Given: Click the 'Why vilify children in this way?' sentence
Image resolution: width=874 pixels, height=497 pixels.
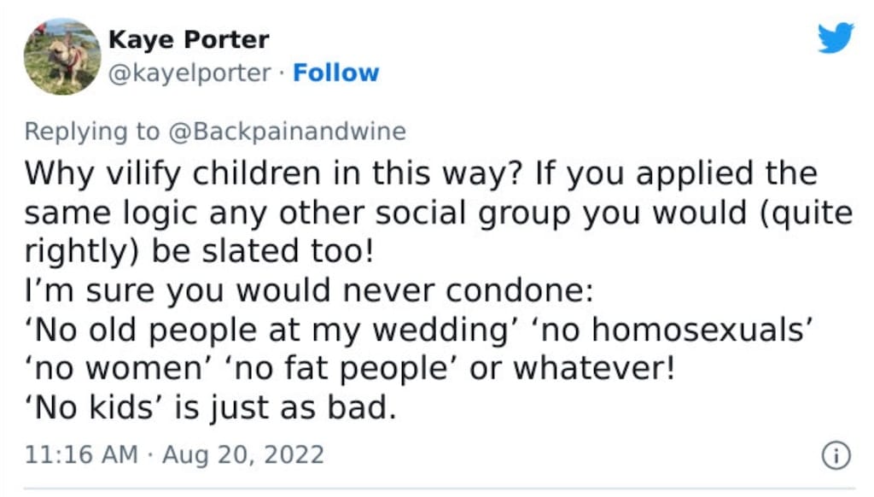Looking at the screenshot, I should 273,173.
